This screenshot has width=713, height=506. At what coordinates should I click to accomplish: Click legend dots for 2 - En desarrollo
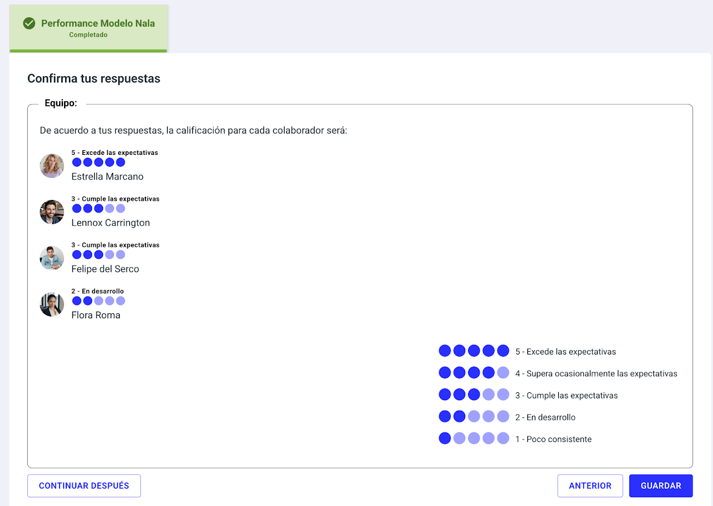[473, 416]
